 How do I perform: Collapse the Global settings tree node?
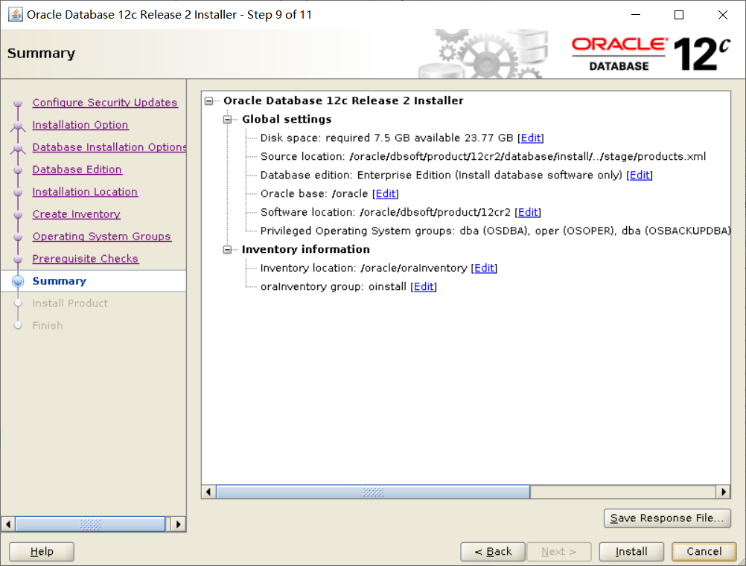227,119
